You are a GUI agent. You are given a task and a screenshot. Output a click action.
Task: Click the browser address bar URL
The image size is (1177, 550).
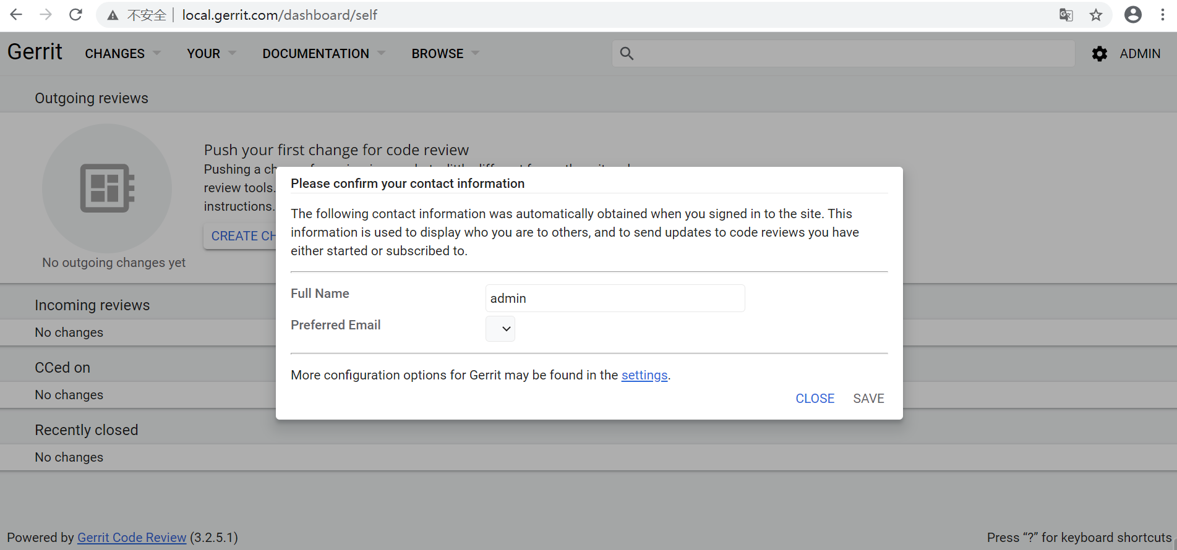click(x=280, y=15)
